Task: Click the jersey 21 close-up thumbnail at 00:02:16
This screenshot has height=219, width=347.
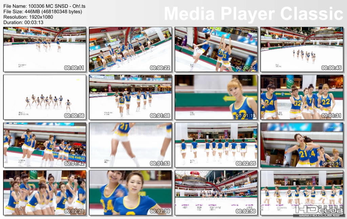Action: (301, 145)
